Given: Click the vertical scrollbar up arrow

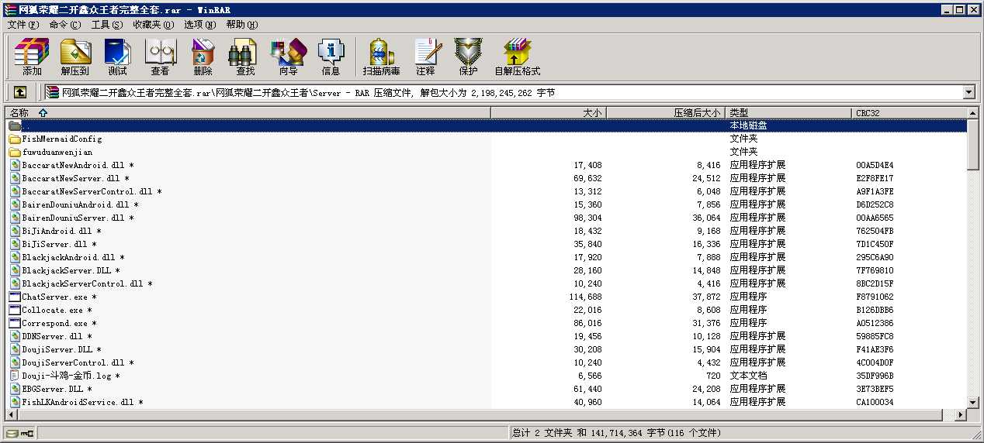Looking at the screenshot, I should pyautogui.click(x=974, y=113).
